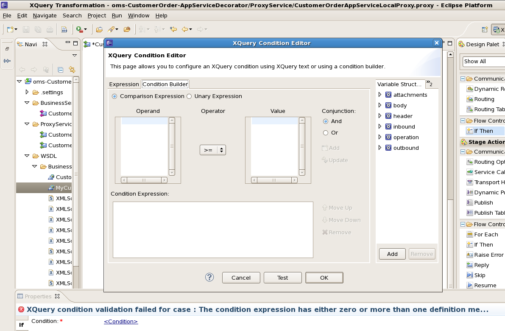Select Unary Expression radio button
Image resolution: width=505 pixels, height=331 pixels.
189,96
